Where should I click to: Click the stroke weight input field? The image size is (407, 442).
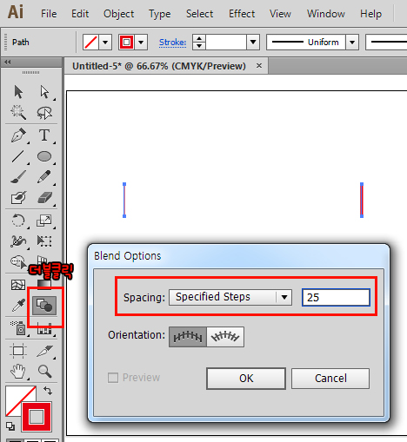click(x=226, y=43)
